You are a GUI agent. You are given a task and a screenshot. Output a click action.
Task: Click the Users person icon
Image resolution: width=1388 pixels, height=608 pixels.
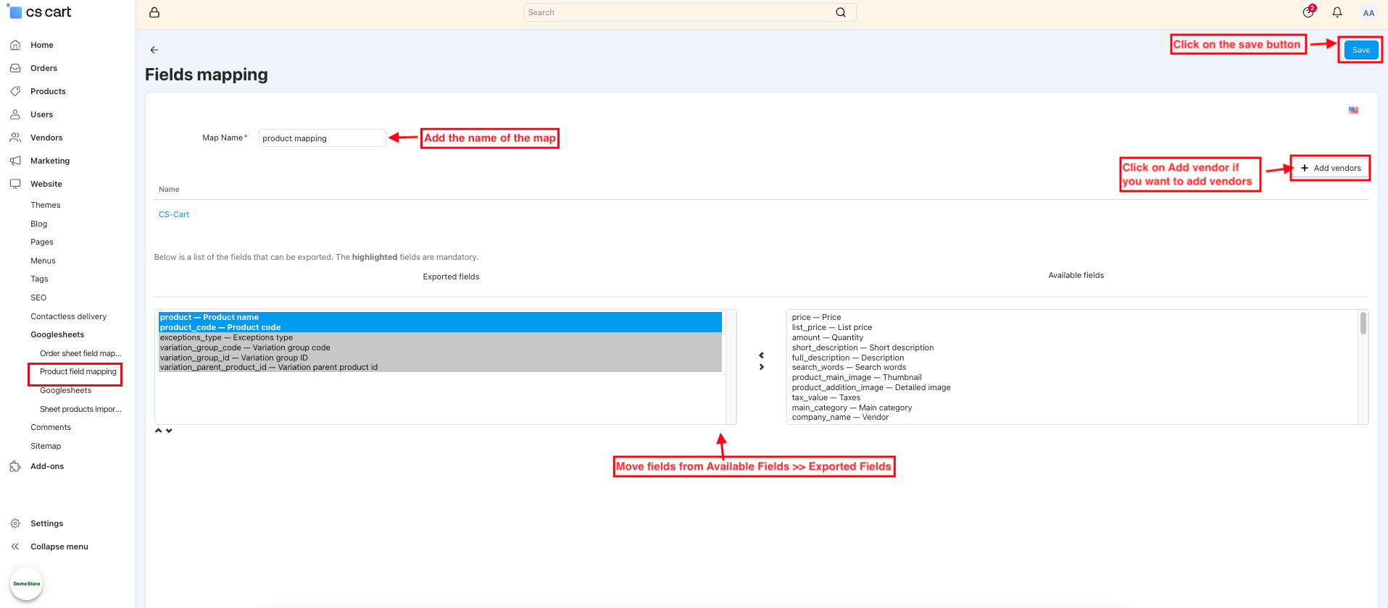15,114
